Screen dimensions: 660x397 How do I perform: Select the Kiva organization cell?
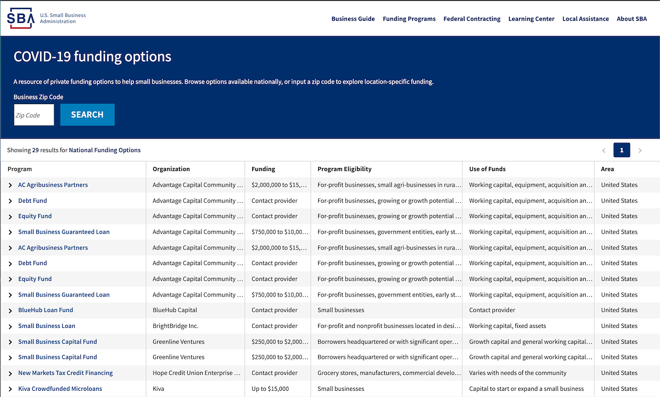[x=158, y=389]
